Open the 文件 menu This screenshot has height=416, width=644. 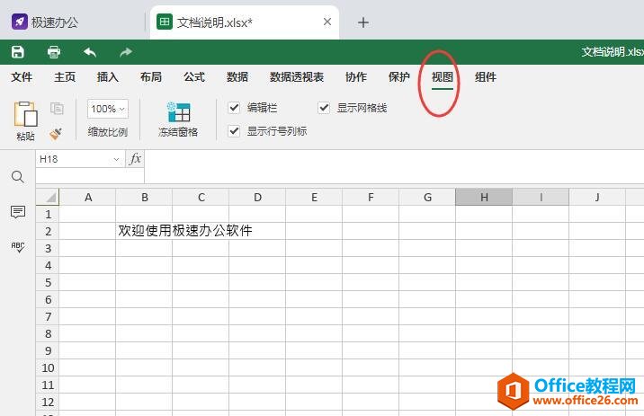[22, 77]
